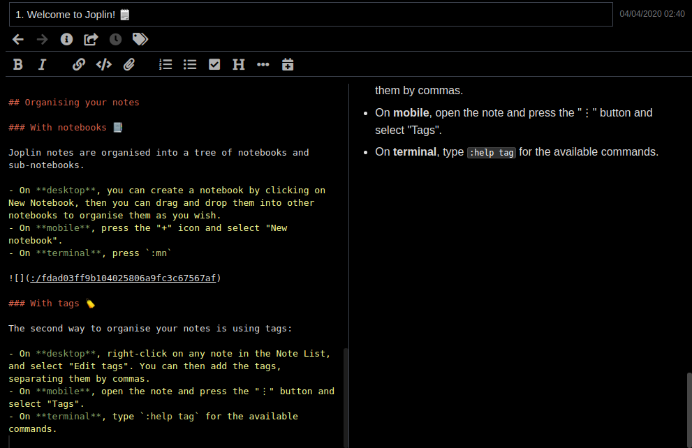Insert inline code block
This screenshot has width=692, height=448.
[104, 64]
